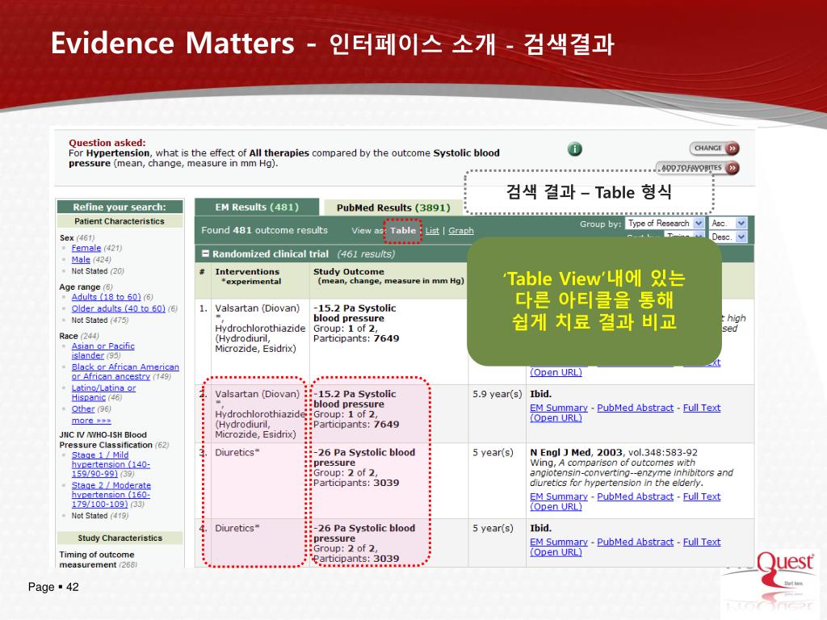Click the "Patient Characteristics" section header
The height and width of the screenshot is (620, 827).
pos(120,221)
